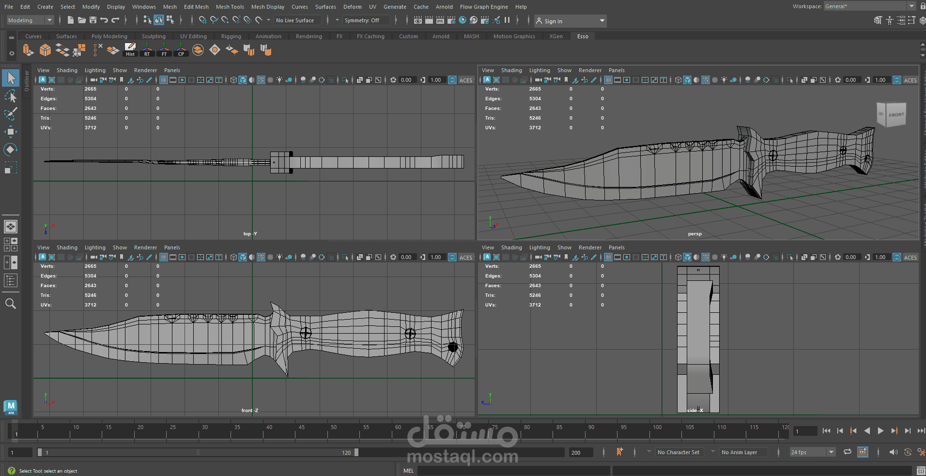Image resolution: width=926 pixels, height=476 pixels.
Task: Click the play forward button in playback controls
Action: tap(880, 430)
